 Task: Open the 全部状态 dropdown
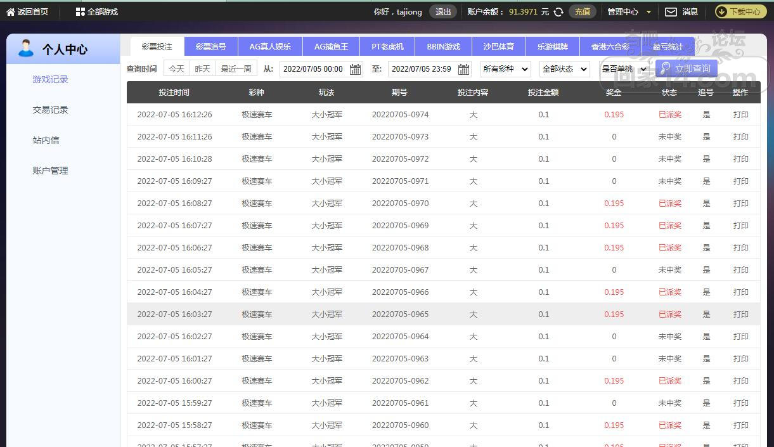point(564,68)
